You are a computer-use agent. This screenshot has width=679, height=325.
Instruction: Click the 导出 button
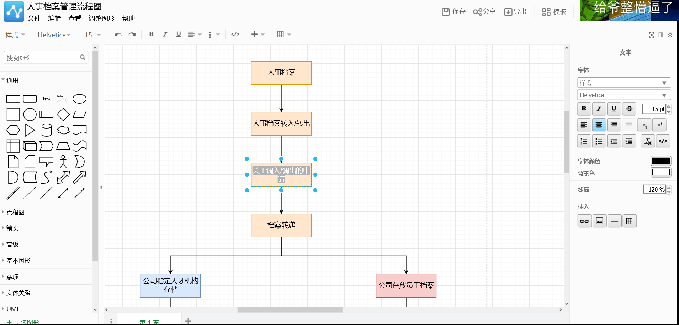point(515,12)
